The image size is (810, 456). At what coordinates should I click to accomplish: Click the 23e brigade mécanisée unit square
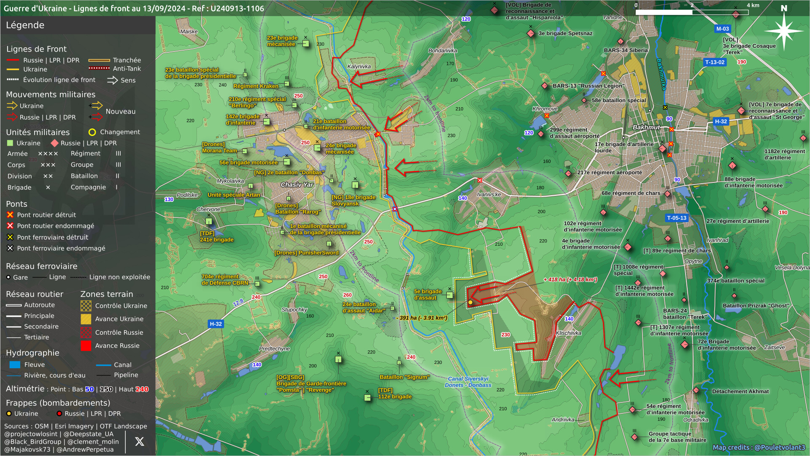tap(306, 43)
